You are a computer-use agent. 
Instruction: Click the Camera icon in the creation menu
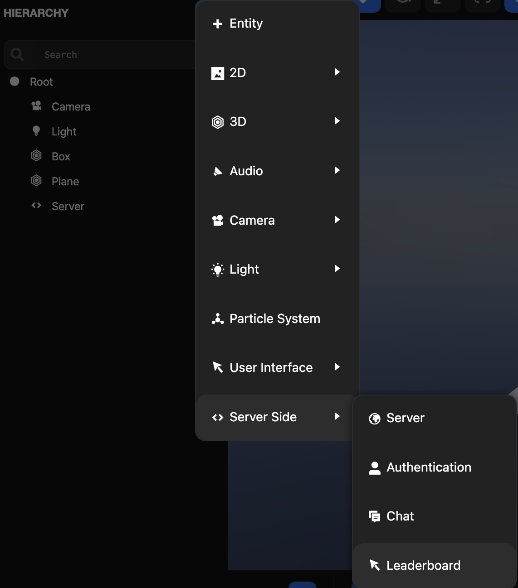pos(218,220)
